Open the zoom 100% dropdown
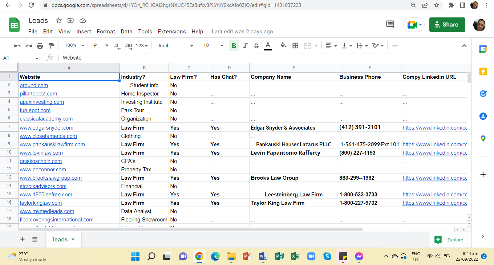 pyautogui.click(x=74, y=46)
